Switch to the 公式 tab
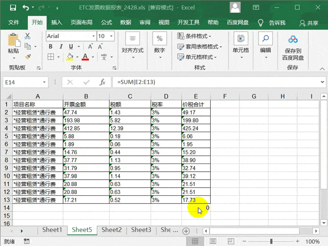The width and height of the screenshot is (328, 246). [106, 22]
